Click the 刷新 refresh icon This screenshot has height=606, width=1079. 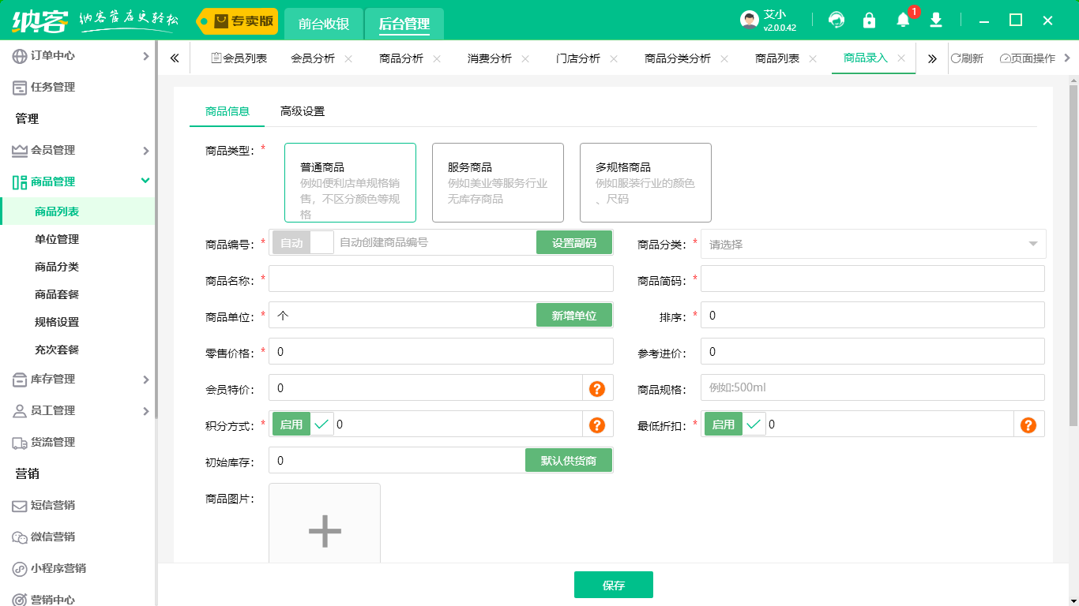(967, 58)
